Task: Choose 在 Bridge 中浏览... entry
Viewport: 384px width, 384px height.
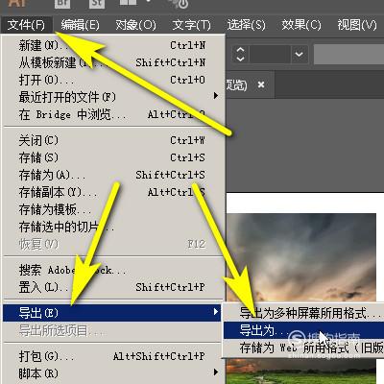Action: point(112,114)
